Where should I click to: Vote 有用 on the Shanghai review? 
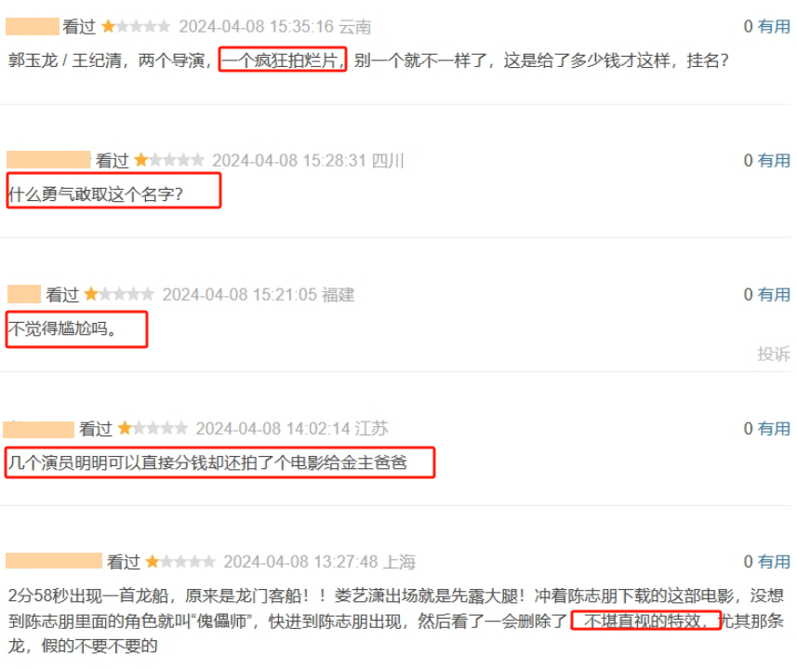(774, 562)
